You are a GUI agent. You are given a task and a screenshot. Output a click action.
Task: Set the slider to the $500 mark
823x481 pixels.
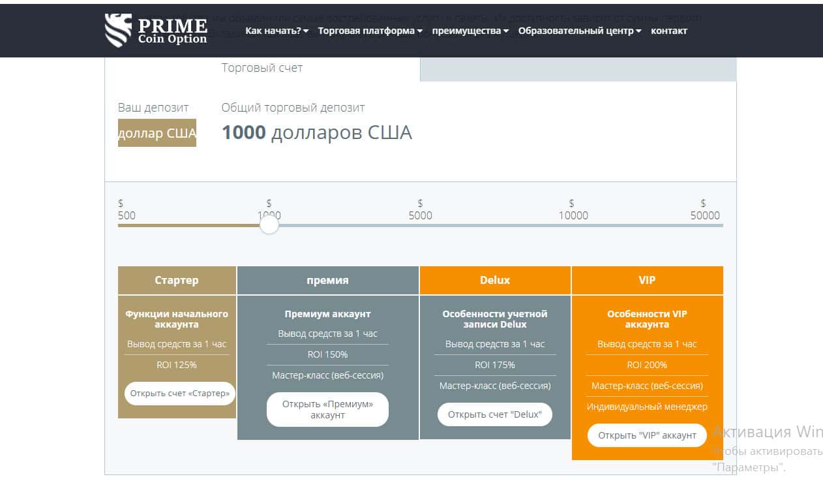(120, 225)
